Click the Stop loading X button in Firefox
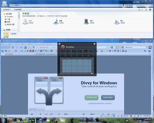This screenshot has height=123, width=154. (17, 47)
